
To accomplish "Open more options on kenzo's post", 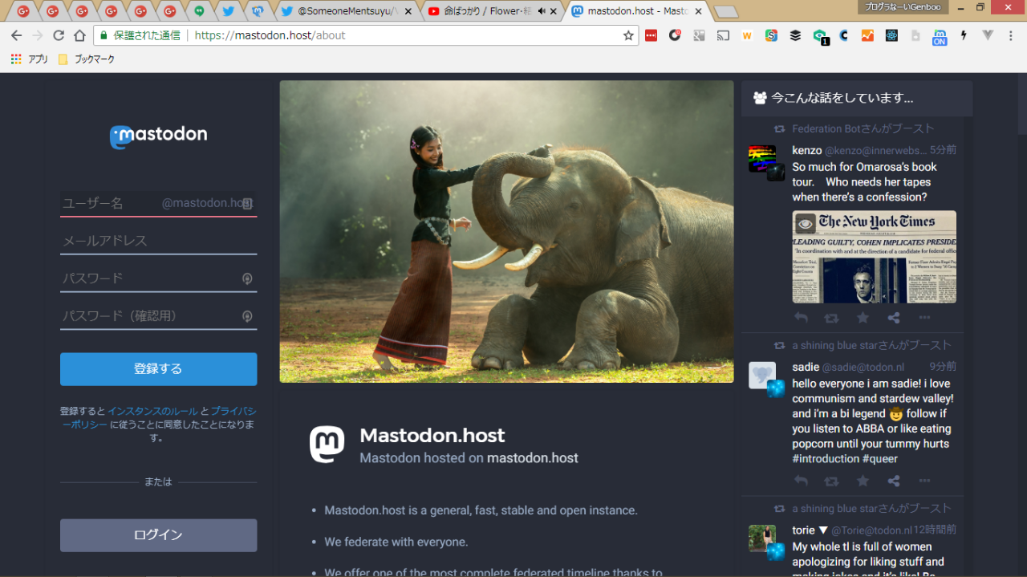I will click(x=924, y=318).
